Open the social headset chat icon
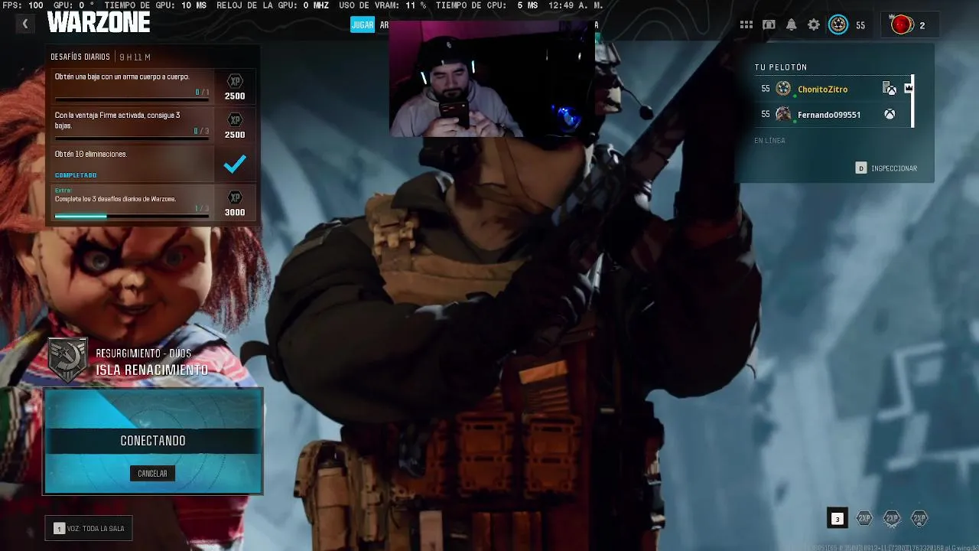The height and width of the screenshot is (551, 979). pos(769,25)
